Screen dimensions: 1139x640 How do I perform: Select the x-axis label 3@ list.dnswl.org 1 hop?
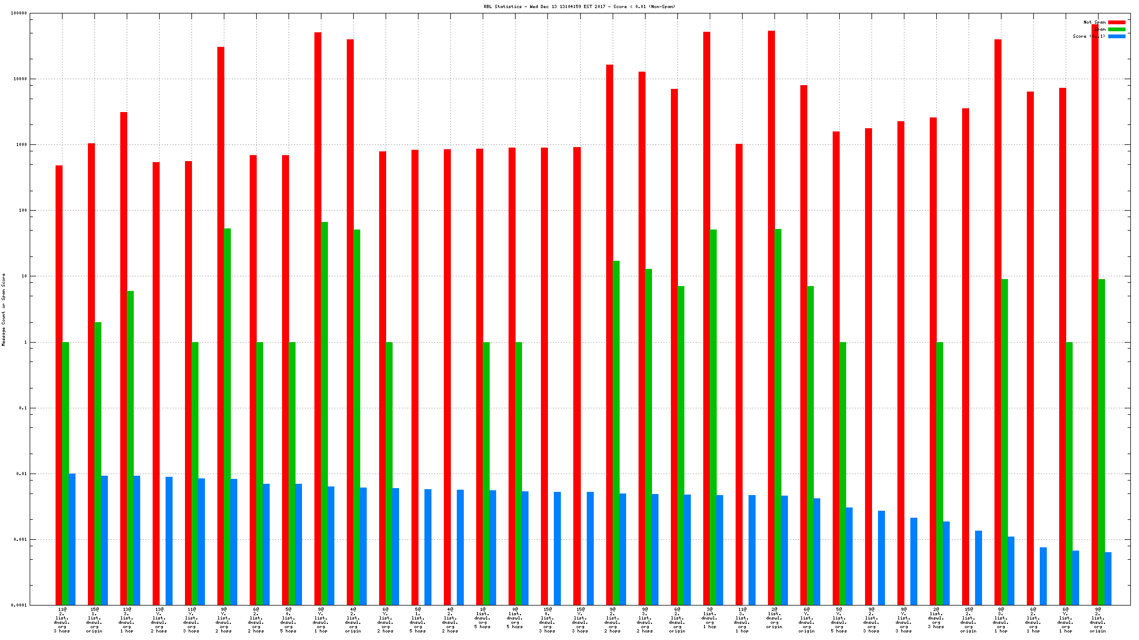pyautogui.click(x=710, y=618)
